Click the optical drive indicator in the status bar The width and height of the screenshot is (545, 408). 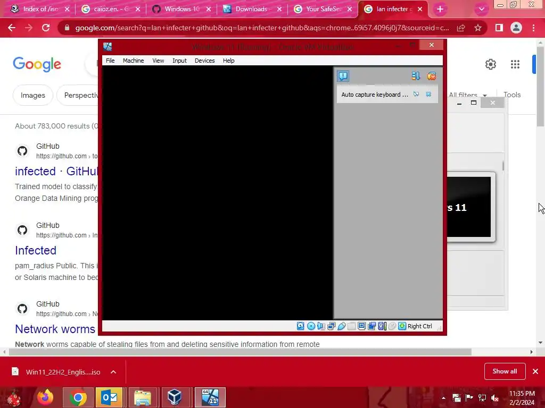311,326
